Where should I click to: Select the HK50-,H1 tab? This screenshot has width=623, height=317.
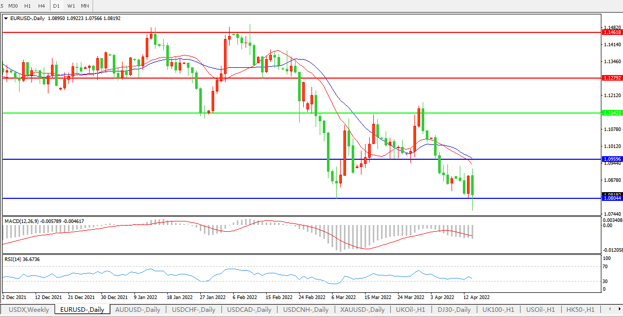(580, 310)
